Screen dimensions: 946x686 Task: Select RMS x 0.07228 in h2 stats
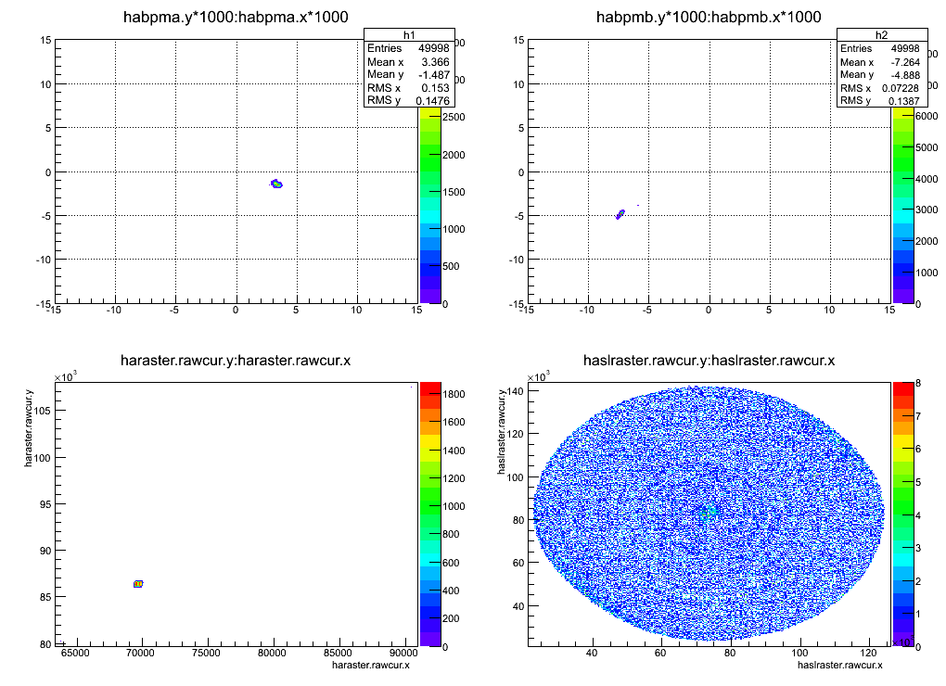(x=880, y=88)
